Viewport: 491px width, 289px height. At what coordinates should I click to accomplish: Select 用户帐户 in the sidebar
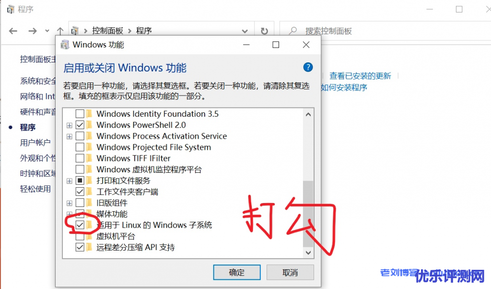[35, 143]
